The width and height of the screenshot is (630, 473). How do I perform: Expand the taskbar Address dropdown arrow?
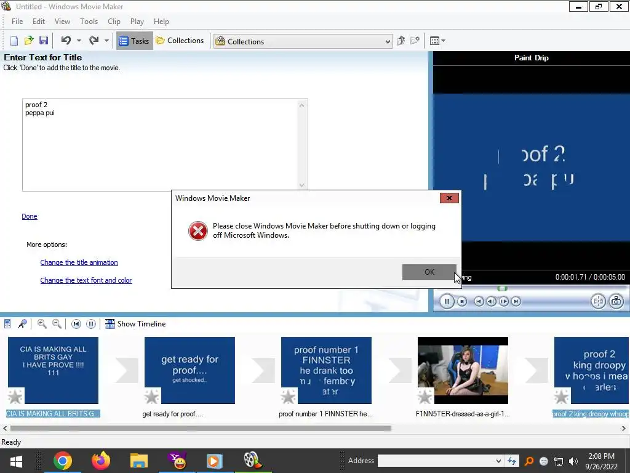pos(498,461)
